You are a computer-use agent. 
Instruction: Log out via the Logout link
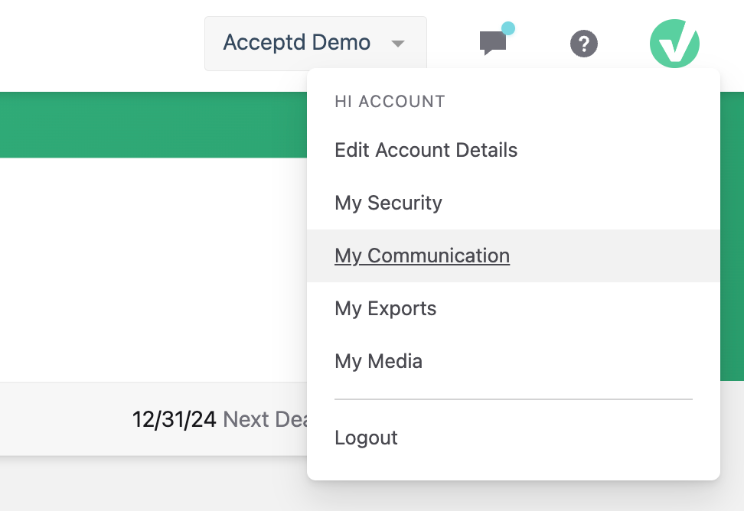[366, 438]
